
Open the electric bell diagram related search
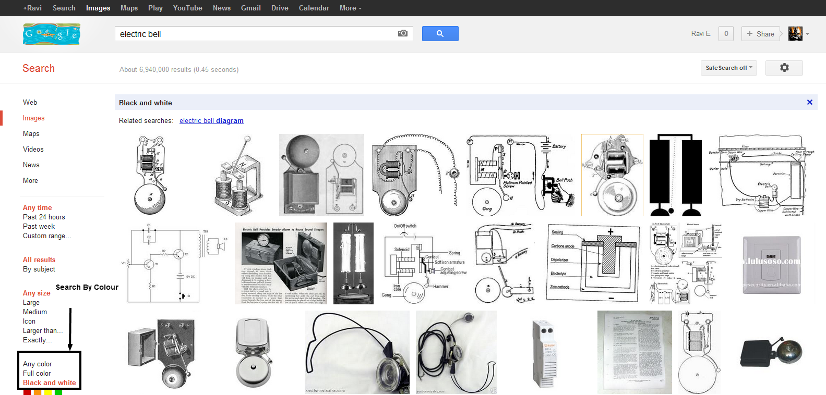click(x=211, y=120)
